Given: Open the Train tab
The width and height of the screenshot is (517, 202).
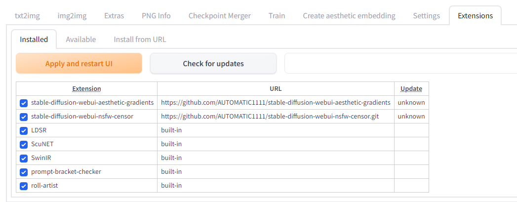Looking at the screenshot, I should pyautogui.click(x=277, y=16).
